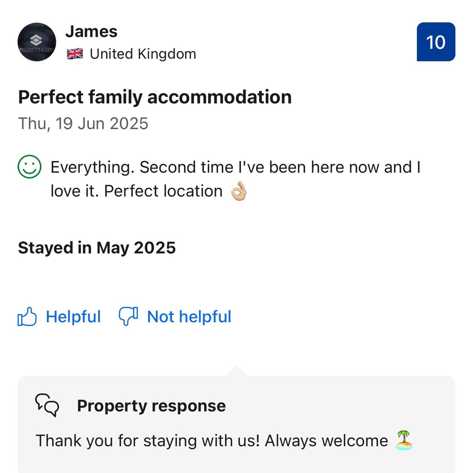Click the Property response speech bubbles icon
This screenshot has height=473, width=473.
47,405
